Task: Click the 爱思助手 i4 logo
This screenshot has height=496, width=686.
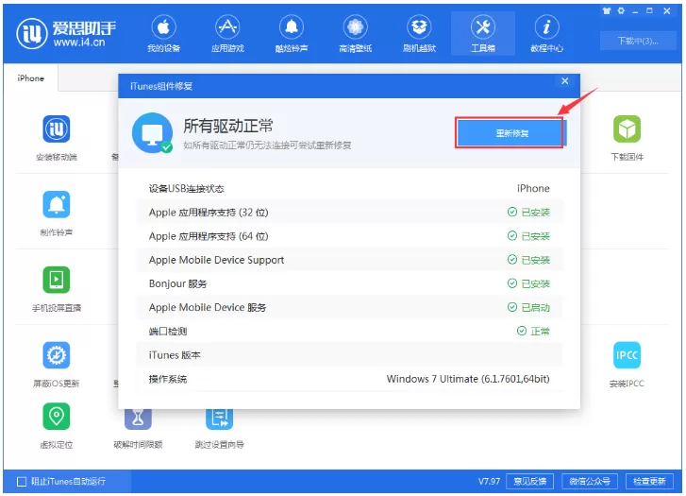Action: click(66, 34)
